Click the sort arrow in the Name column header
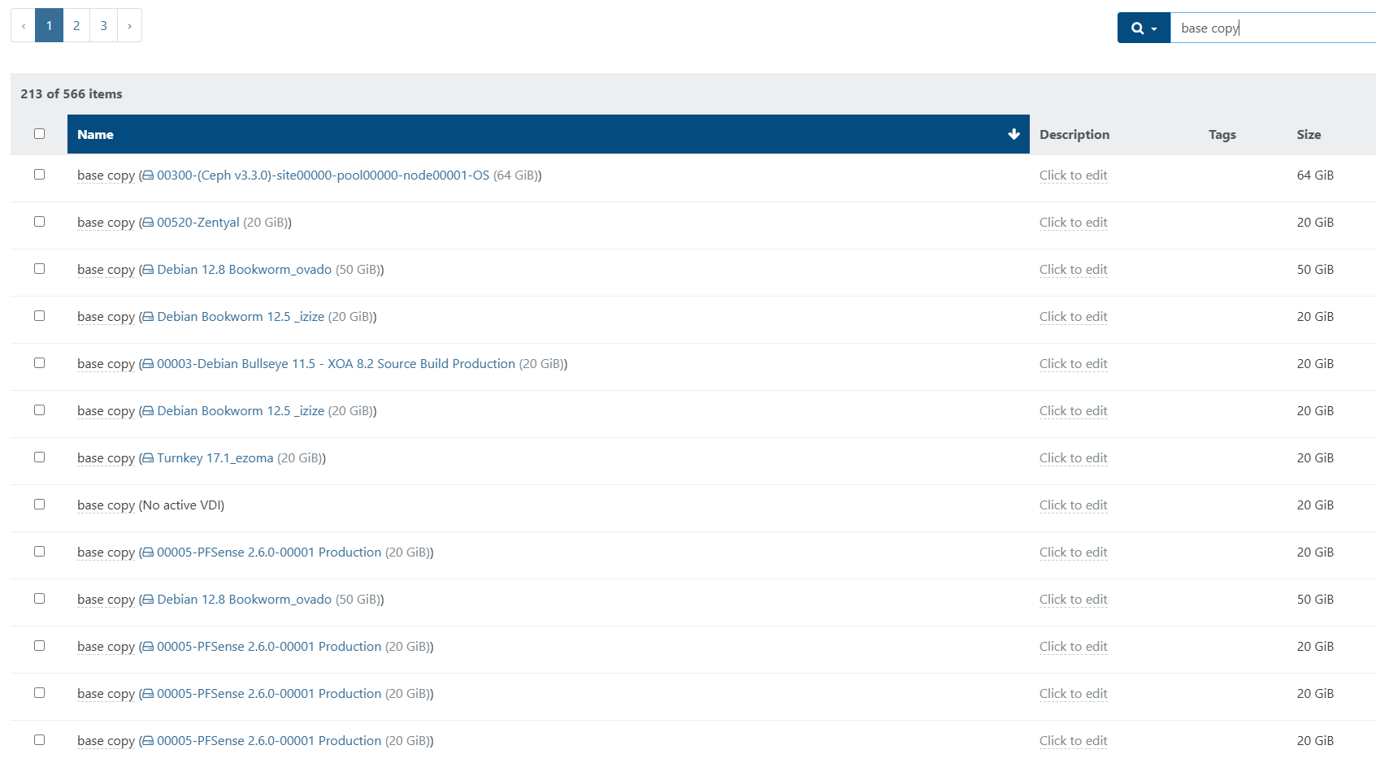The height and width of the screenshot is (767, 1376). [1014, 135]
